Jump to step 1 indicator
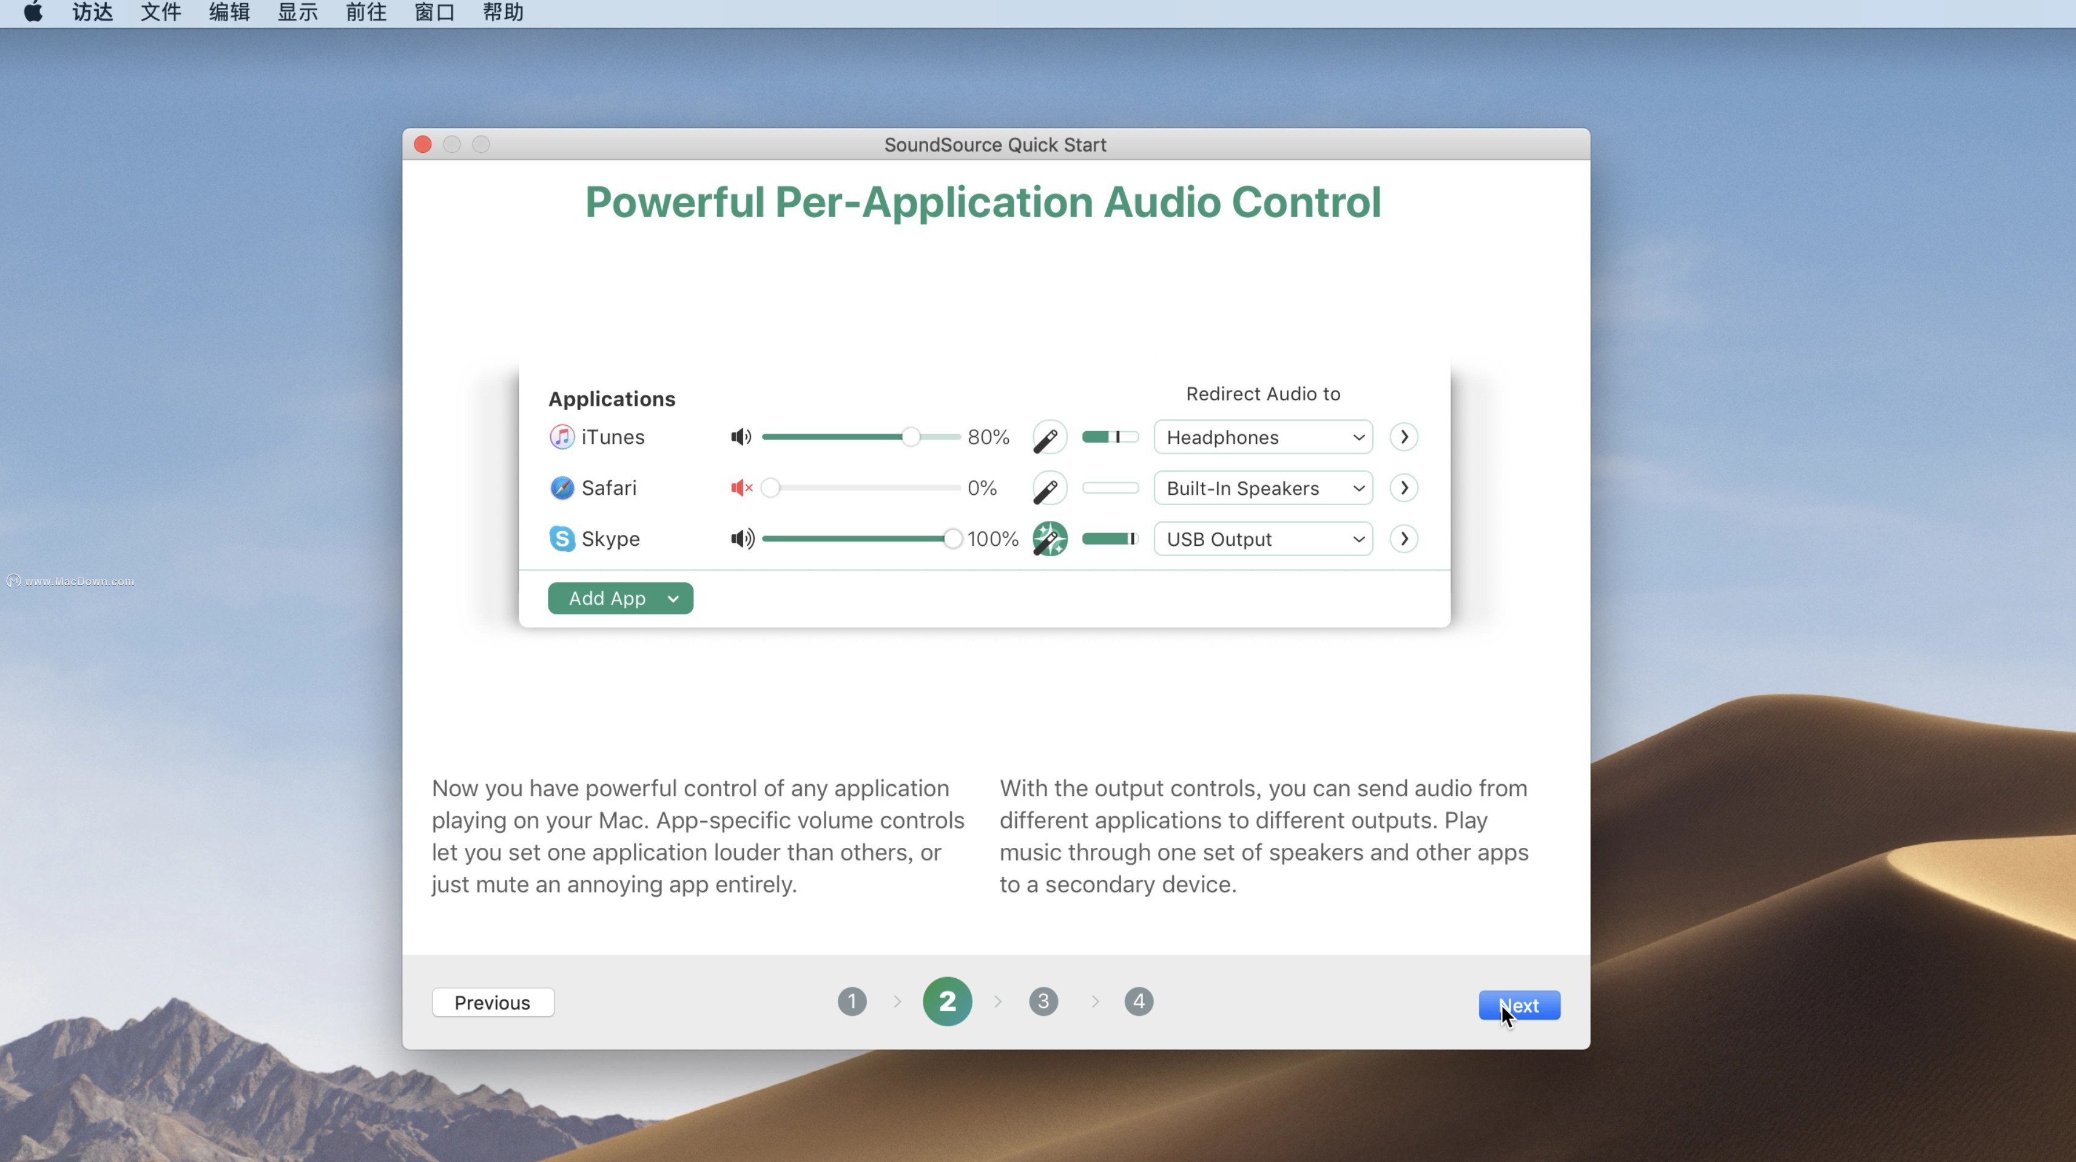2076x1162 pixels. (852, 1002)
